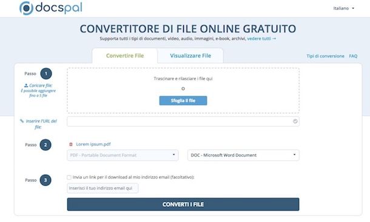Image resolution: width=370 pixels, height=222 pixels.
Task: Click the link icon beside 'Inserire l'URL'
Action: 22,121
